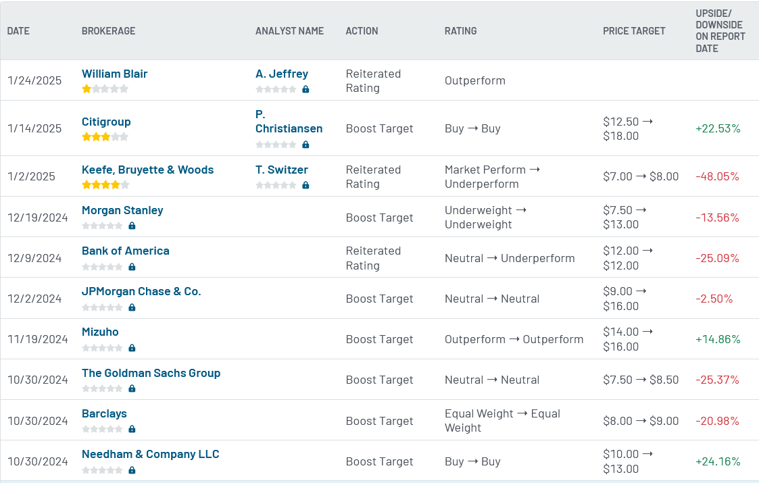Click the 1/24/2025 date cell
The height and width of the screenshot is (483, 759).
[x=34, y=80]
